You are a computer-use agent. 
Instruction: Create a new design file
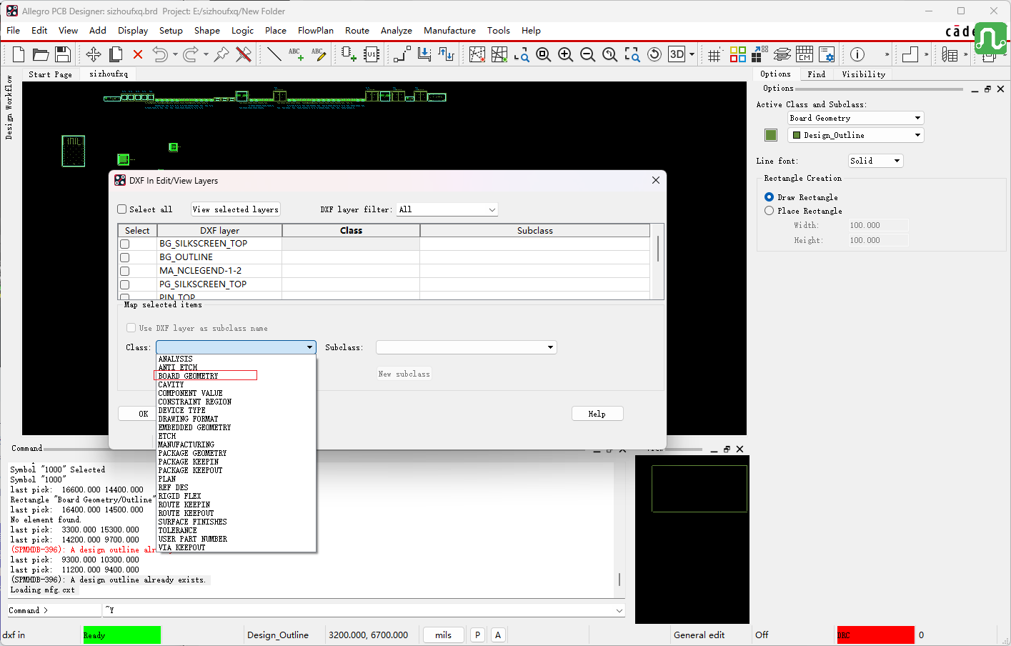19,54
